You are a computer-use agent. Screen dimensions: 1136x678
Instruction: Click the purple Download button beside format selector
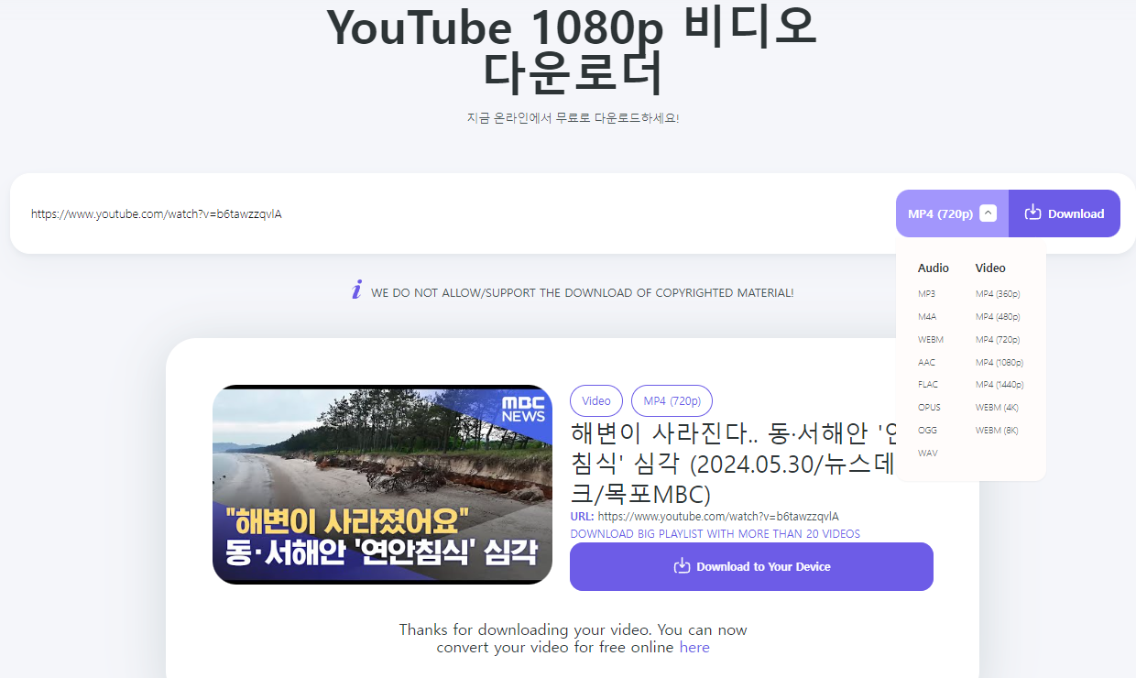1064,213
